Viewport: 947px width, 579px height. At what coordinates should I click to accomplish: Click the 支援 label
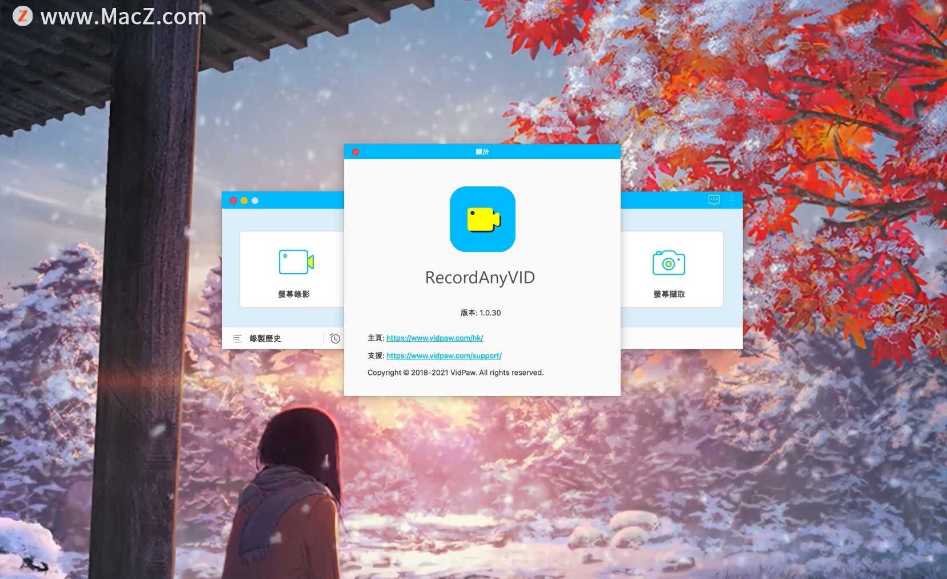(x=375, y=356)
